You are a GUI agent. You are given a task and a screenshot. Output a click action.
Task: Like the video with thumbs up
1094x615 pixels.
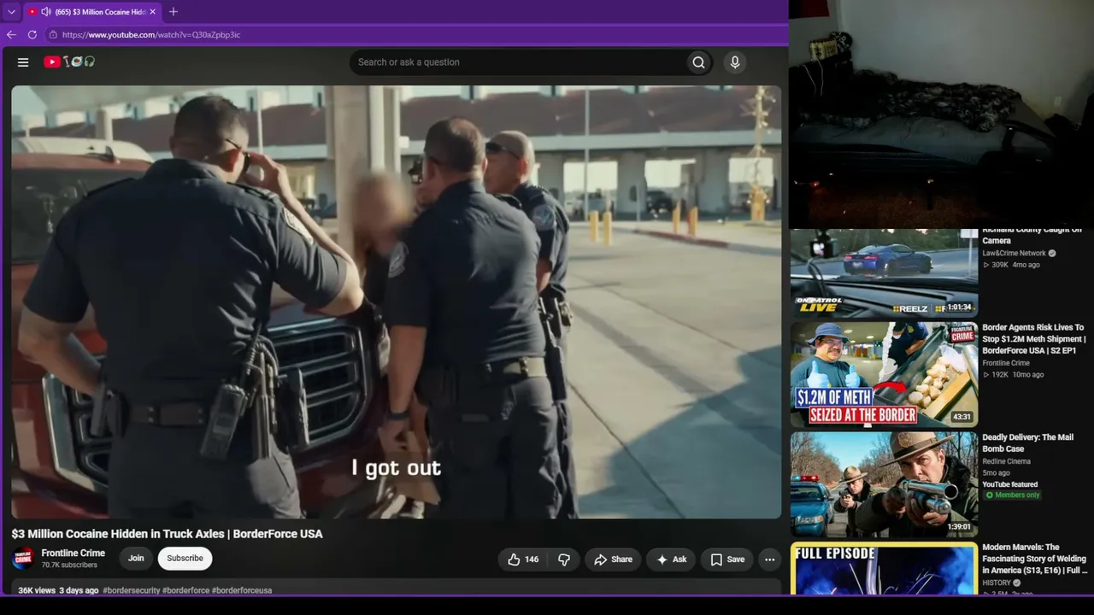523,559
